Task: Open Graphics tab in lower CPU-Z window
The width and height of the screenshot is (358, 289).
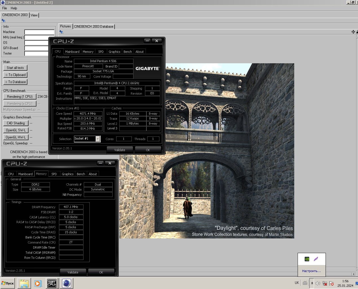Action: 68,174
